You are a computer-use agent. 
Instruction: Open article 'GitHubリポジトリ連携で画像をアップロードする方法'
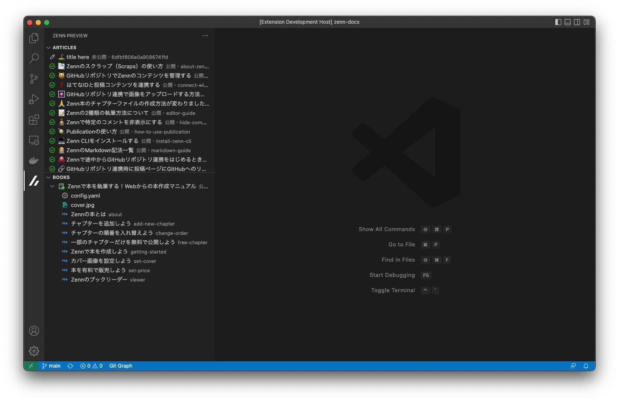[x=129, y=94]
